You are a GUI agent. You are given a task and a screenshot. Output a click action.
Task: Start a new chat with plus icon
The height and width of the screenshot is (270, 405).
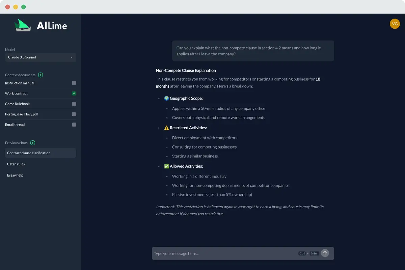pyautogui.click(x=33, y=143)
